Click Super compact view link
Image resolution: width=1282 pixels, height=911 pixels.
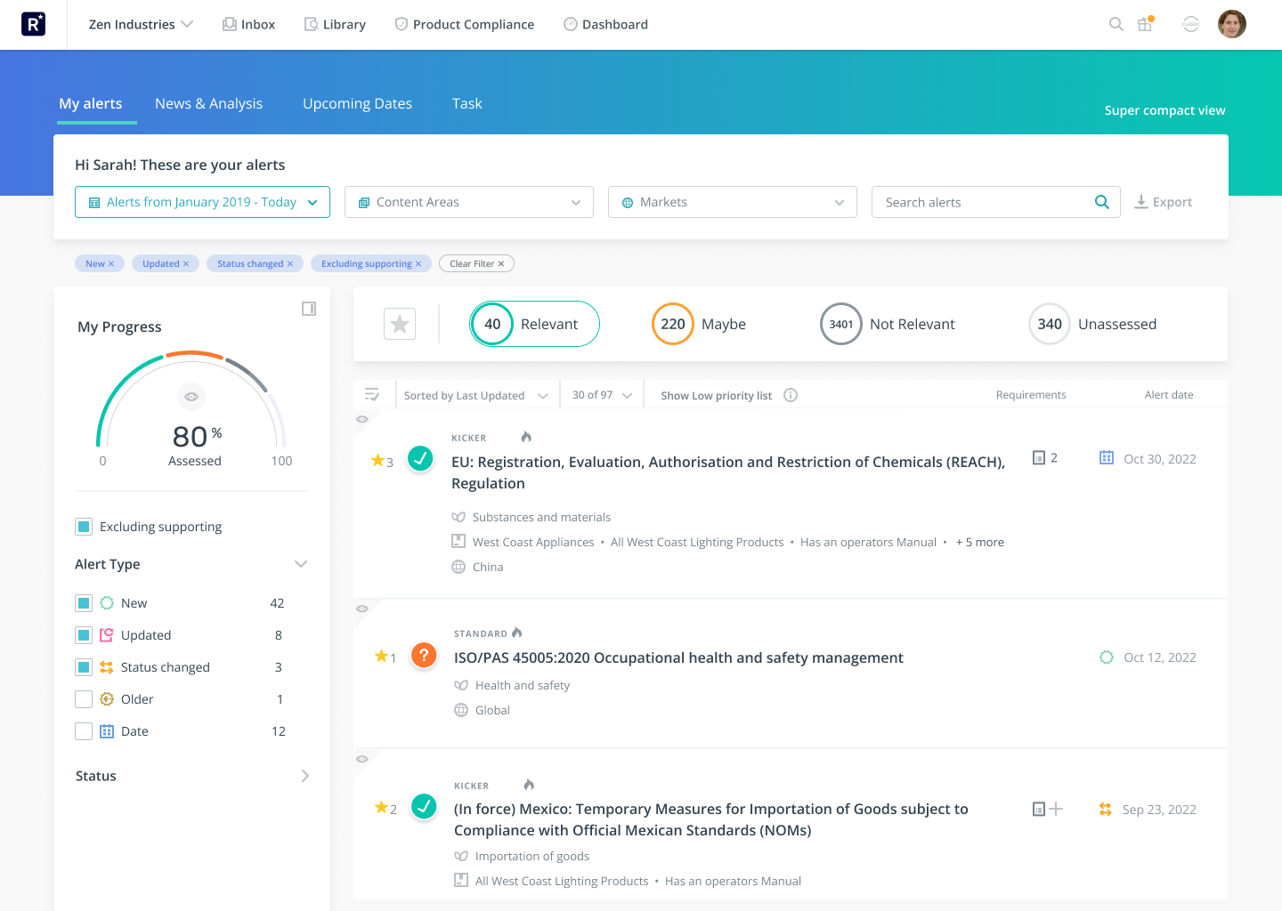pyautogui.click(x=1164, y=110)
